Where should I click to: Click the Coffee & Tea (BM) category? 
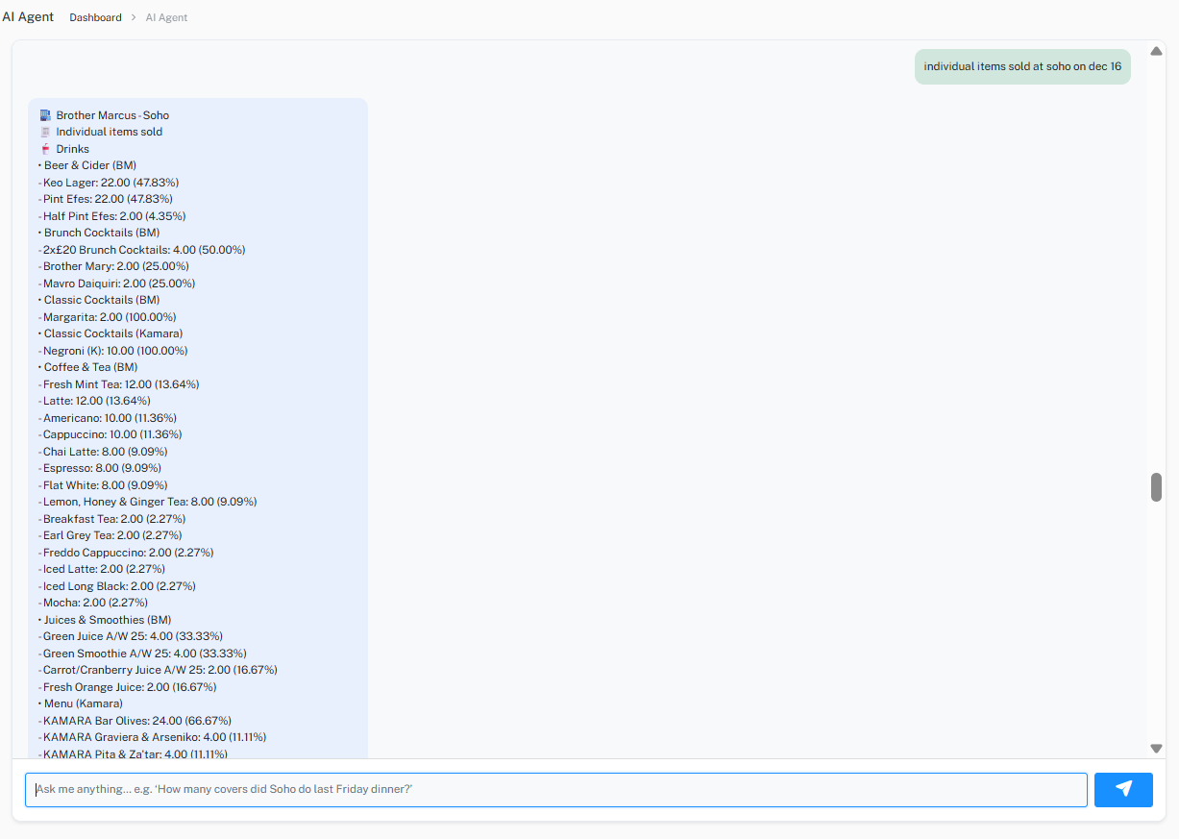[88, 367]
